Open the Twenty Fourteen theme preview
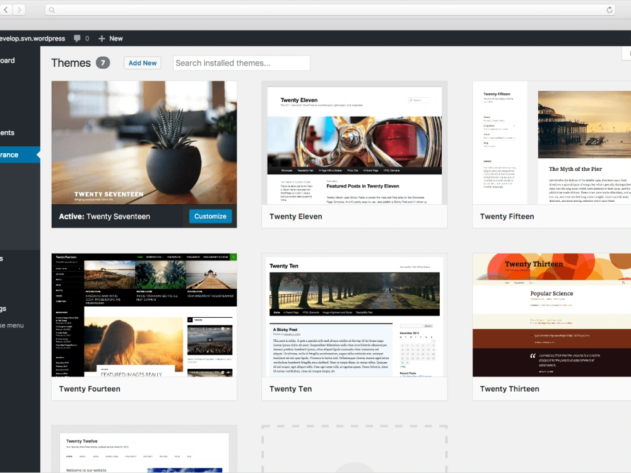 [143, 314]
